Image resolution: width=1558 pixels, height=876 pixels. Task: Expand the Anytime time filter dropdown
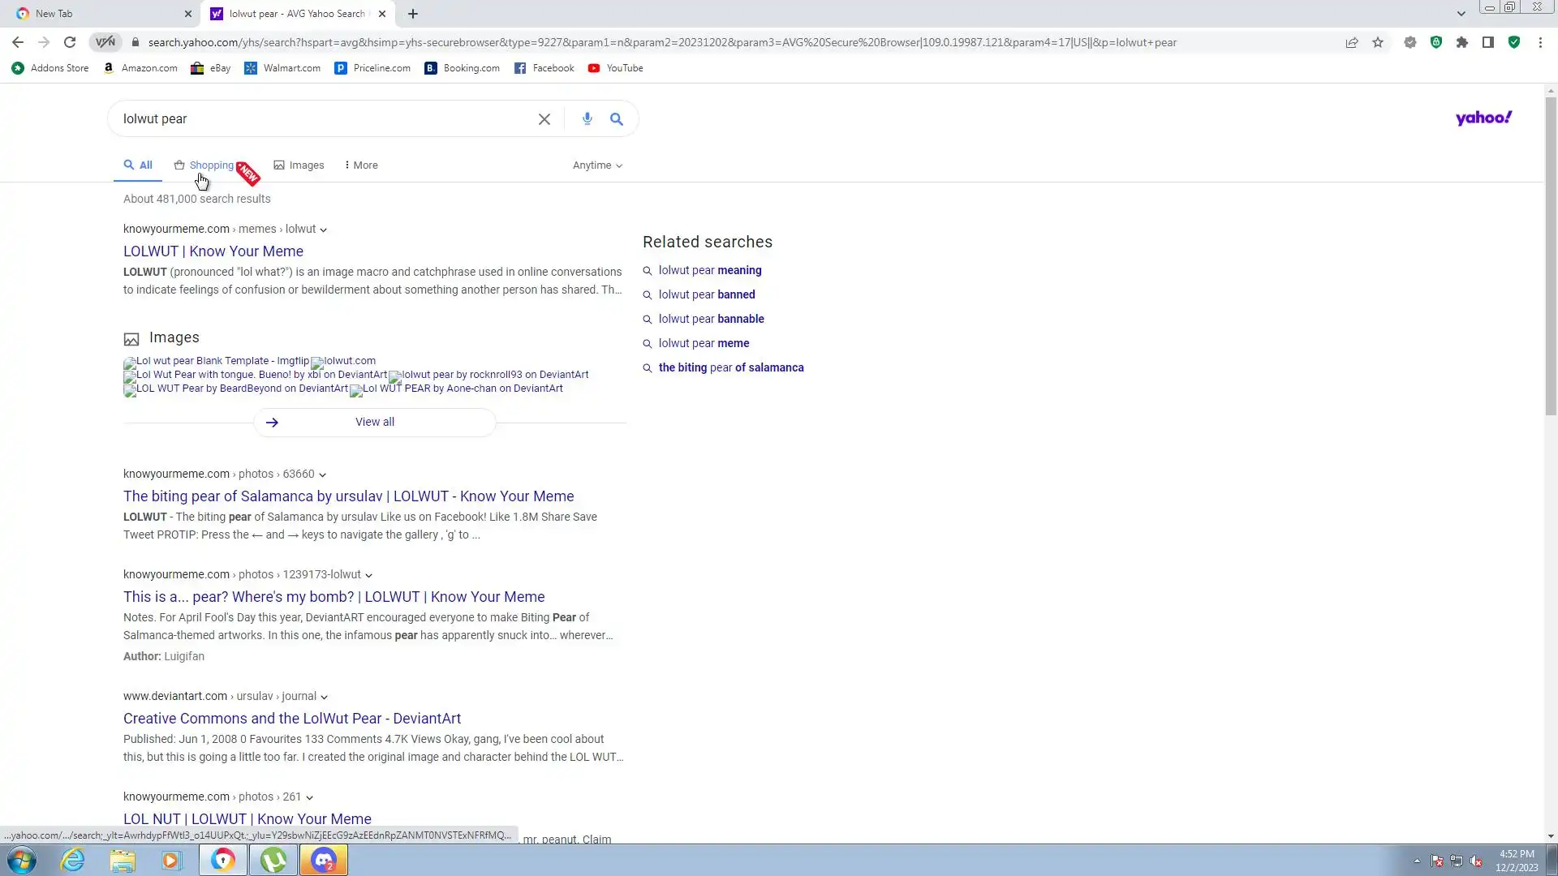[x=597, y=165]
